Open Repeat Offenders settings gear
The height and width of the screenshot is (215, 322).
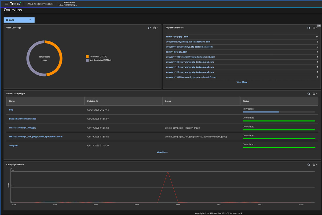[314, 28]
